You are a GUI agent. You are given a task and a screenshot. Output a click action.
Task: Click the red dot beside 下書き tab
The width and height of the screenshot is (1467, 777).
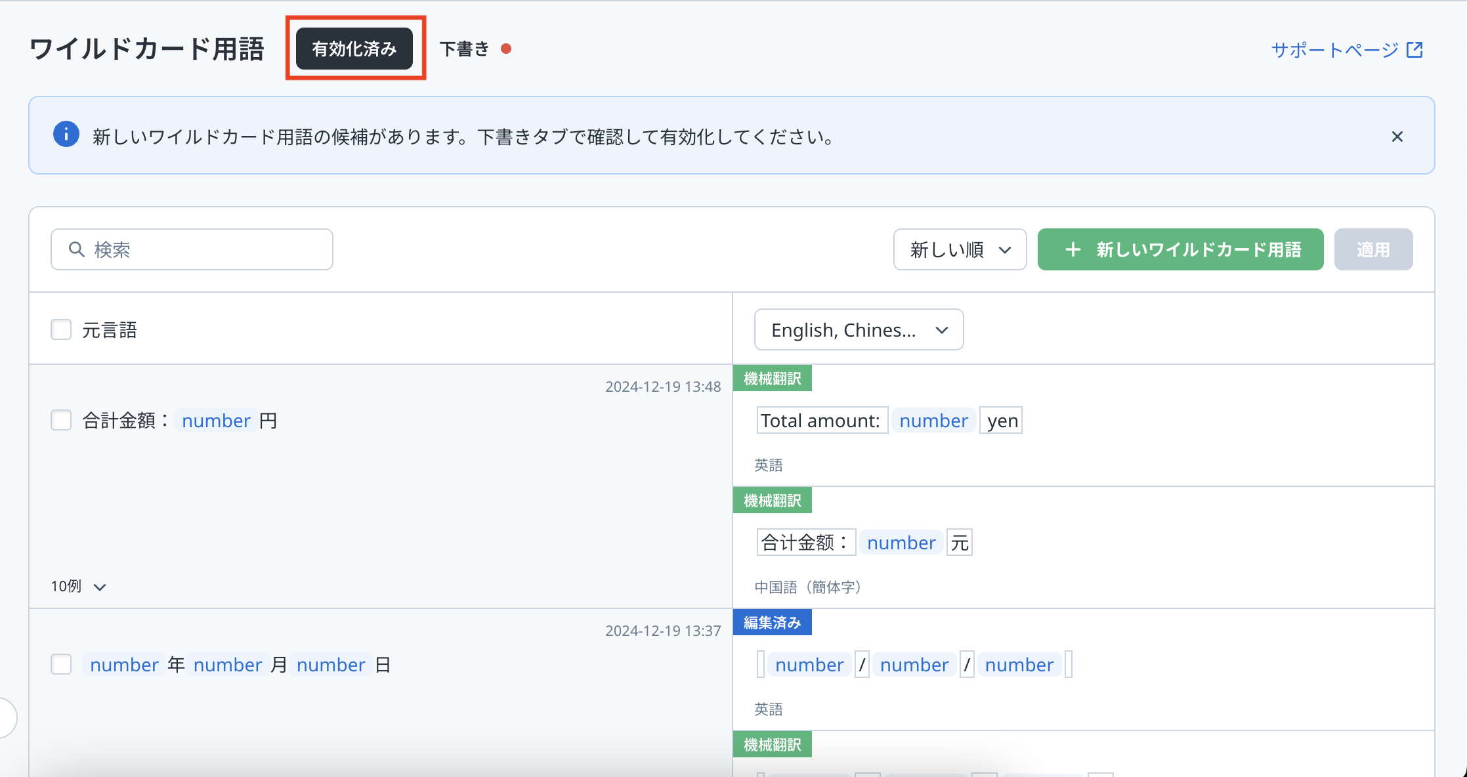pyautogui.click(x=506, y=49)
